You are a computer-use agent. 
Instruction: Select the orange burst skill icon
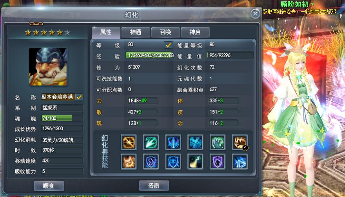tap(129, 142)
